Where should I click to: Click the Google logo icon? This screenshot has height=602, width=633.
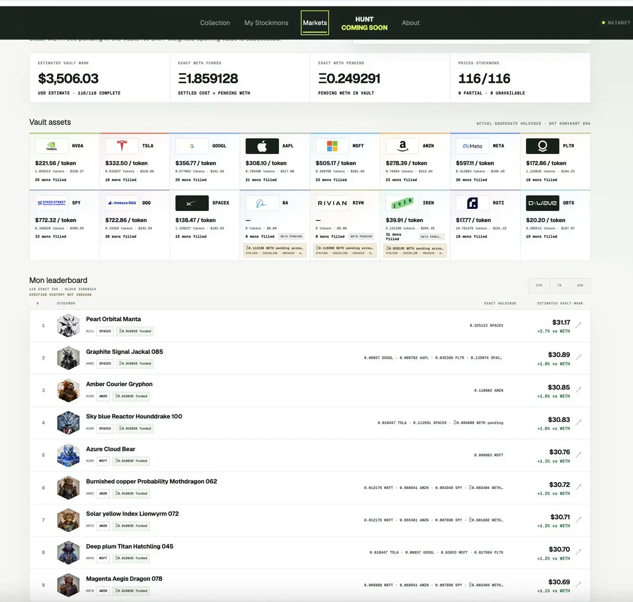191,146
